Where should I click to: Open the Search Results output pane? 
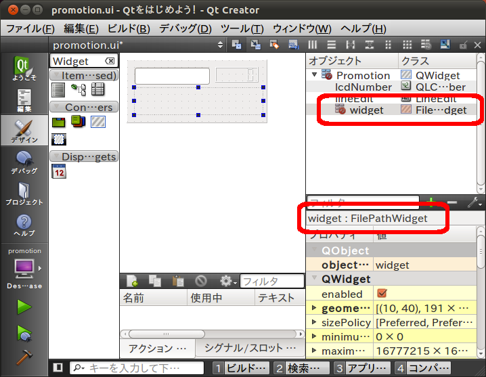coord(301,368)
